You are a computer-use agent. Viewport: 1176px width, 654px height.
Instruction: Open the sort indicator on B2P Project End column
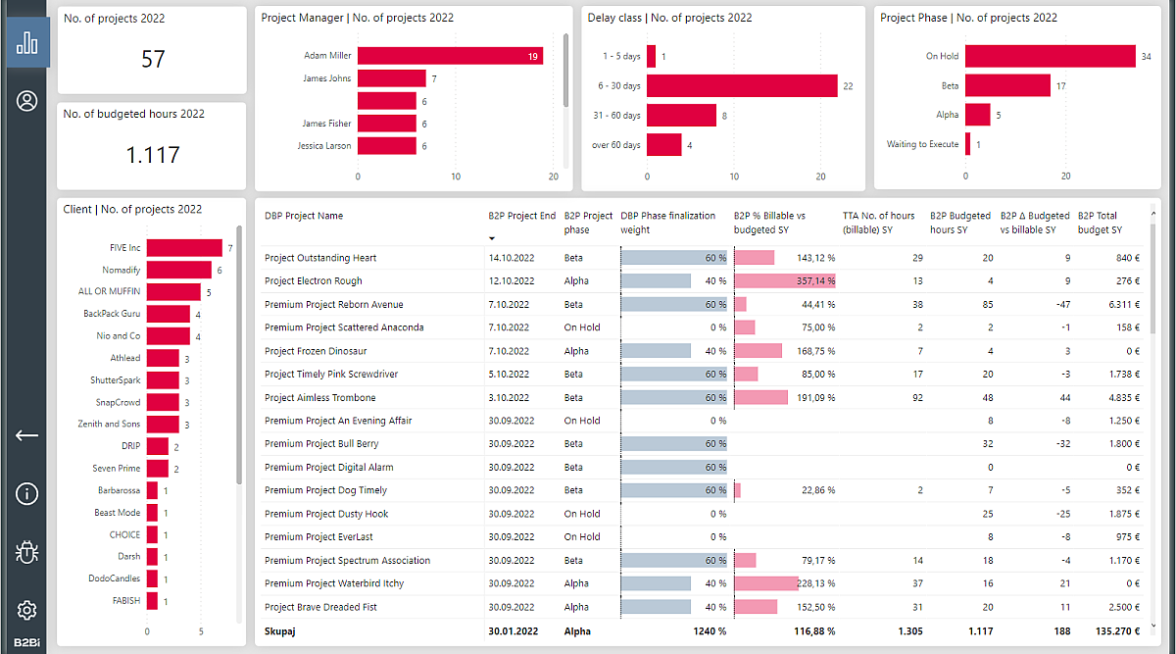(493, 235)
